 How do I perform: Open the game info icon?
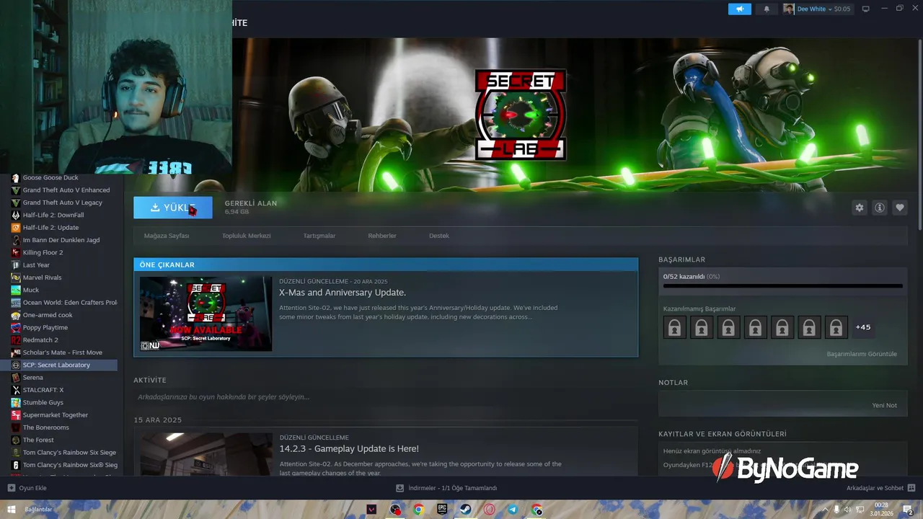pos(880,208)
